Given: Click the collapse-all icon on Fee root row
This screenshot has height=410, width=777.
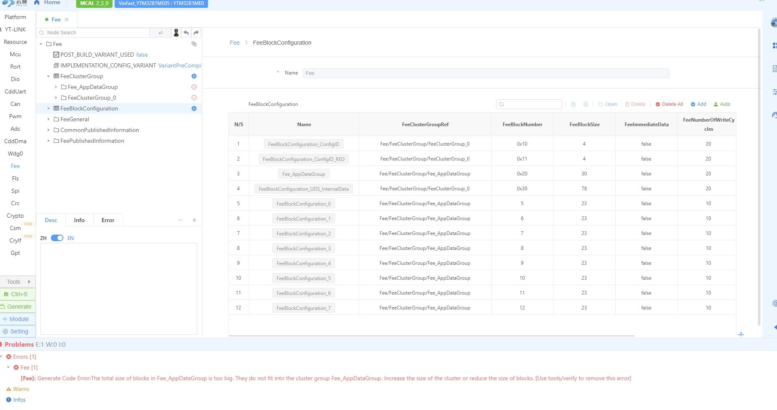Looking at the screenshot, I should click(x=194, y=44).
